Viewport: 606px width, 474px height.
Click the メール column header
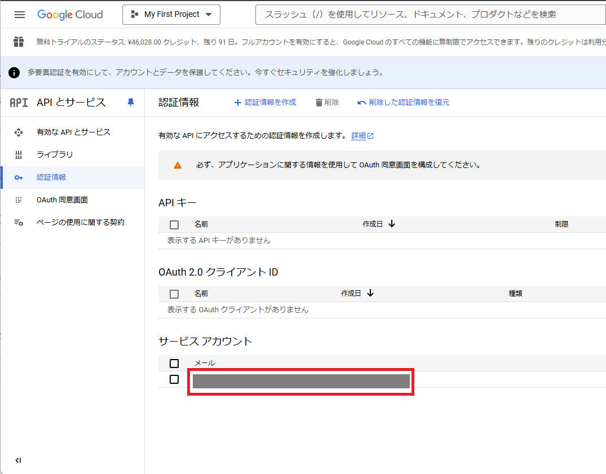[205, 363]
